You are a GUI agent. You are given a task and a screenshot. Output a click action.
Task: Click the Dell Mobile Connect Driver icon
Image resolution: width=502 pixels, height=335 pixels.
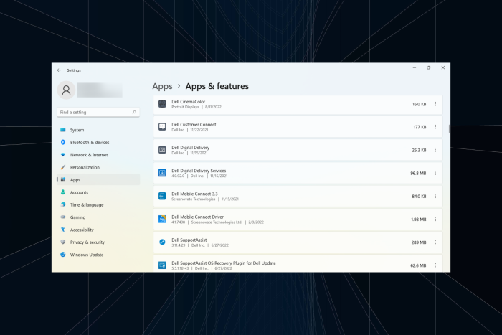pyautogui.click(x=162, y=219)
